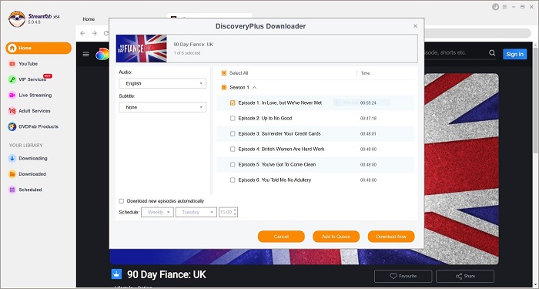The height and width of the screenshot is (289, 539).
Task: Click the Home tab at top
Action: point(89,19)
